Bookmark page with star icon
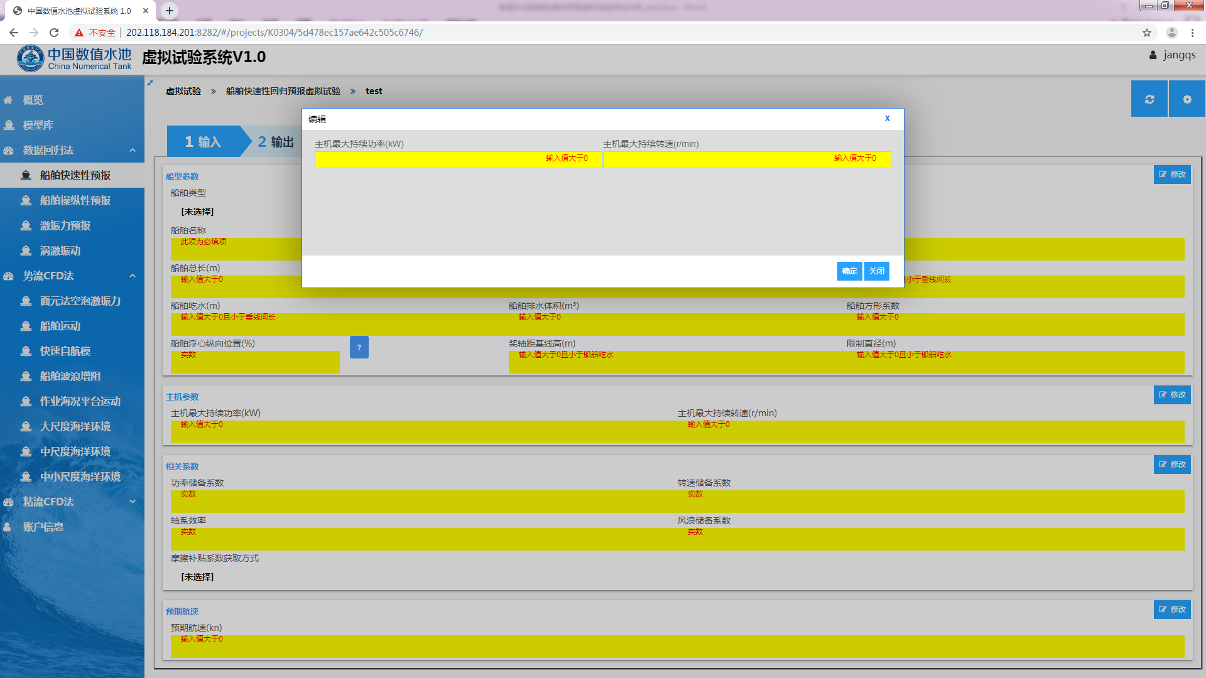 click(1146, 33)
